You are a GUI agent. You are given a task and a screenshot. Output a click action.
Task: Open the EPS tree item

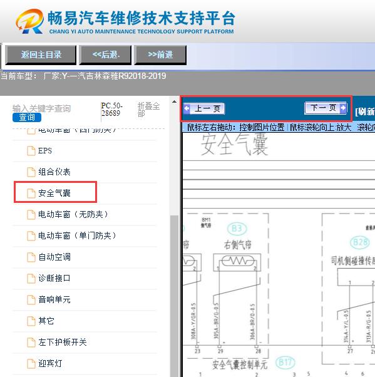pos(45,151)
